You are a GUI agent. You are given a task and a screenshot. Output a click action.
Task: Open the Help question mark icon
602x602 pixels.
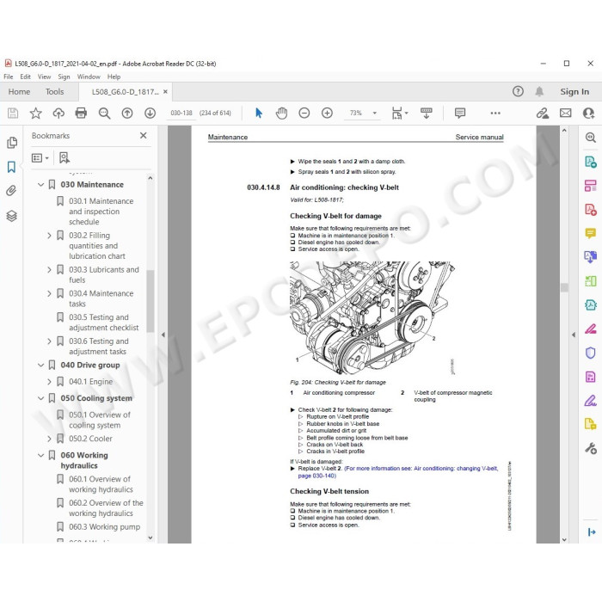[x=518, y=91]
